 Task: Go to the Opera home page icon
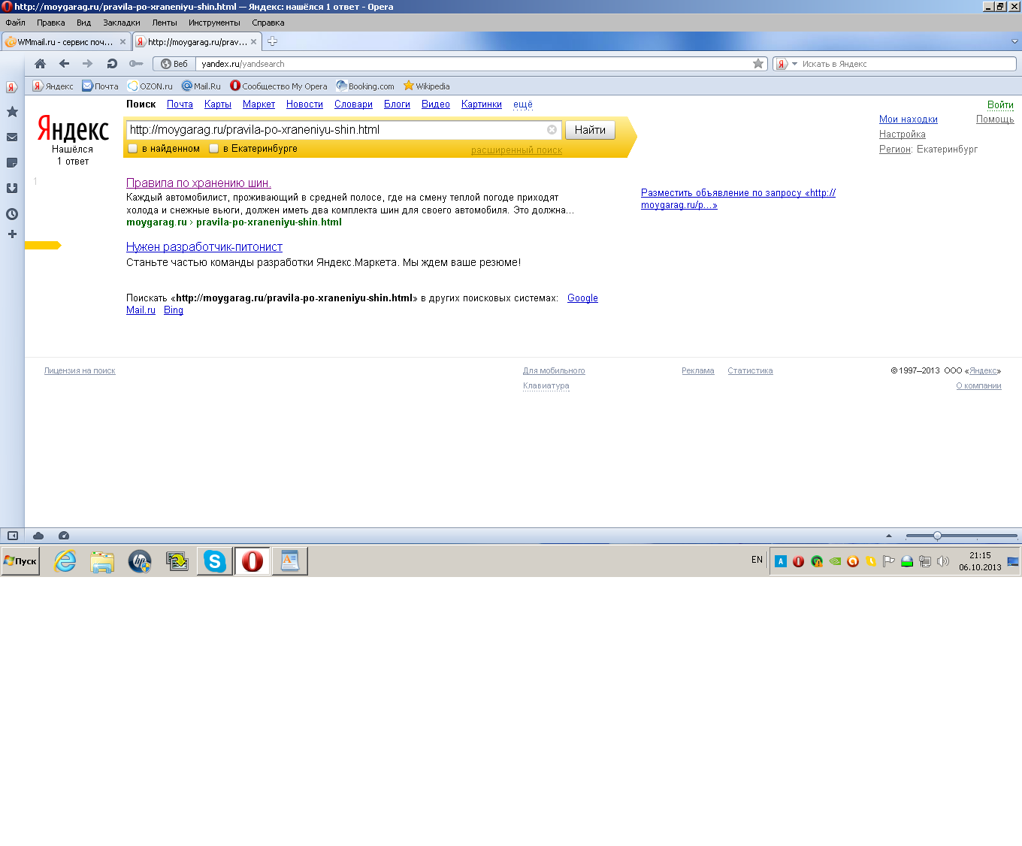41,64
